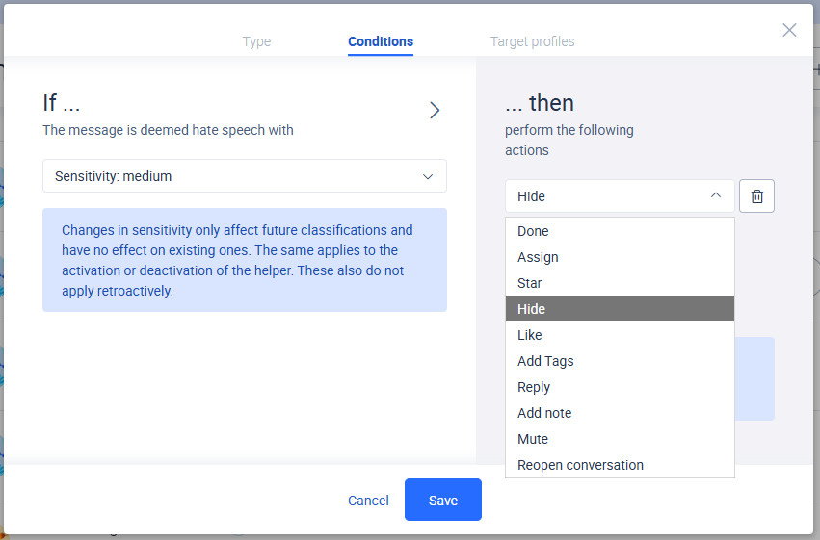
Task: Click the Cancel link
Action: tap(368, 501)
